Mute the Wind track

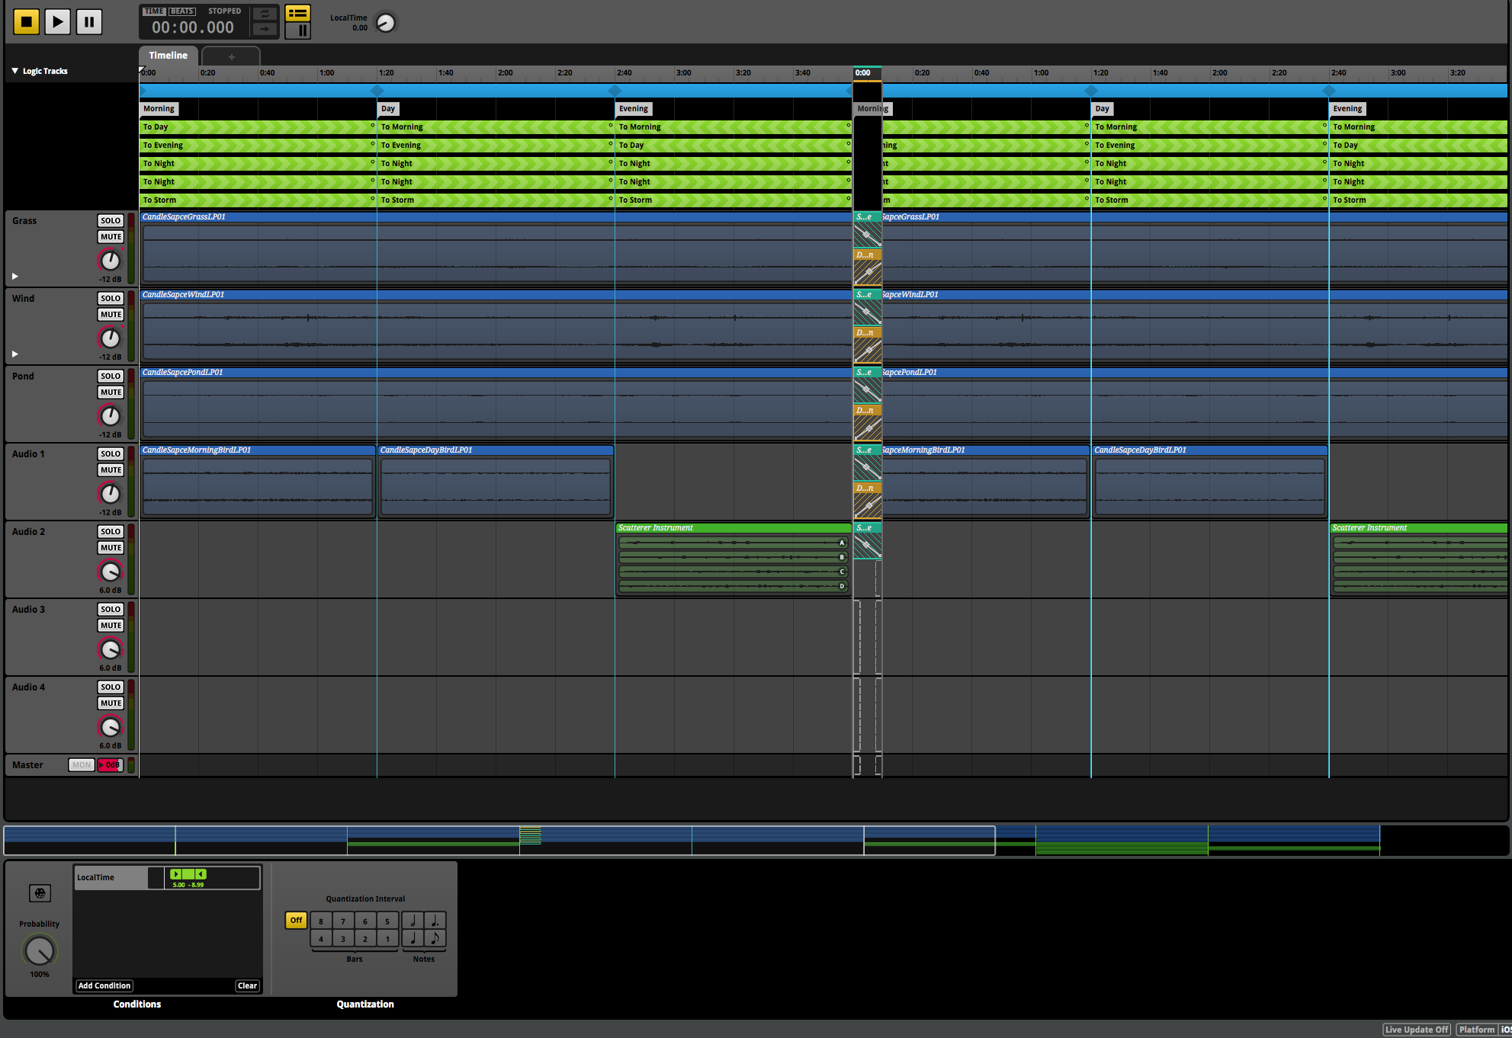(111, 314)
